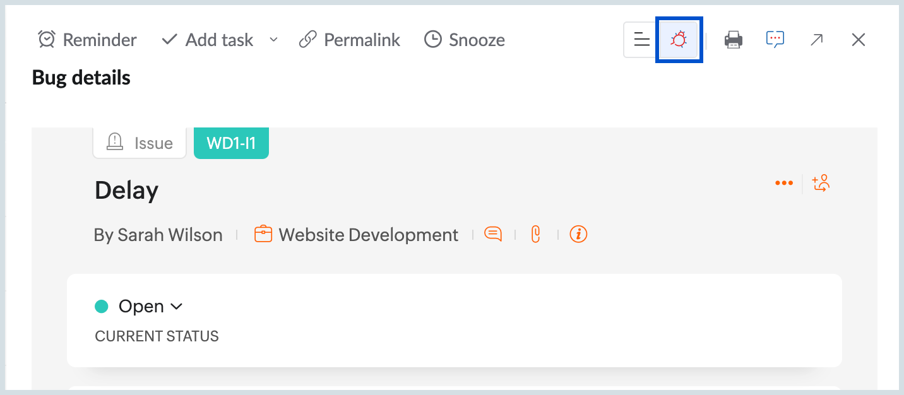904x395 pixels.
Task: Click the orange comments icon
Action: [493, 235]
